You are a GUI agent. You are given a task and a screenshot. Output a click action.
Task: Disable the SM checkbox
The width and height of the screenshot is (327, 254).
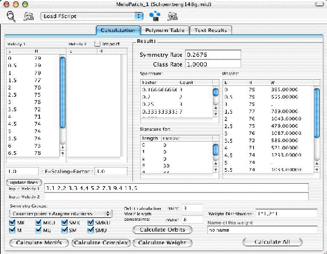click(65, 230)
